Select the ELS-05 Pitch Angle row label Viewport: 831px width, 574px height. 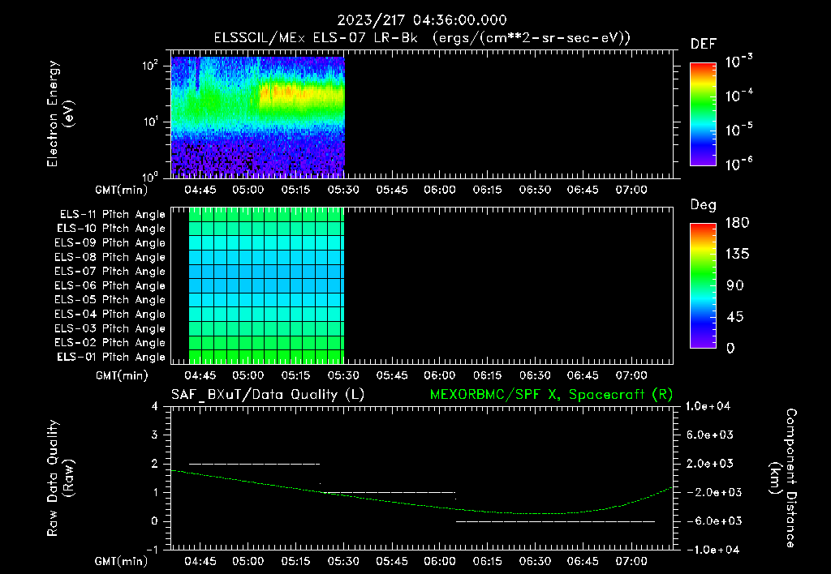click(110, 300)
